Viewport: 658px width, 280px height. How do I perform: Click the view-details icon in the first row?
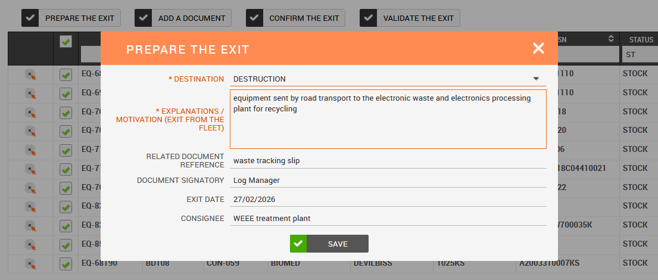[x=30, y=74]
